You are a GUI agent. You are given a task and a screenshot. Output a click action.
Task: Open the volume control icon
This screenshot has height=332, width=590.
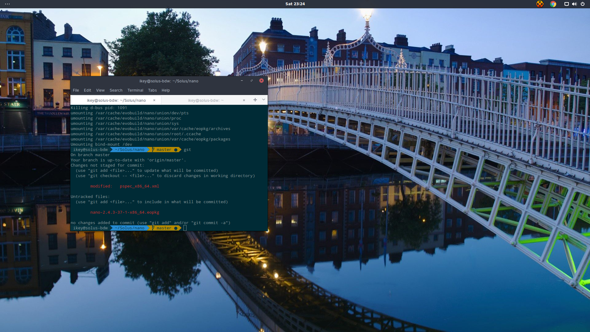(574, 4)
